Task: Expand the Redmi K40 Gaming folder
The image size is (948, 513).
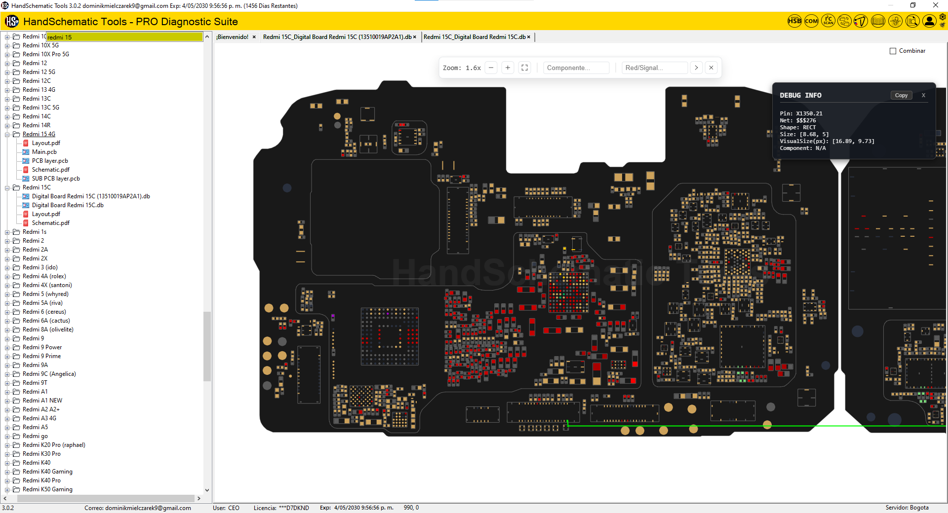Action: (7, 472)
